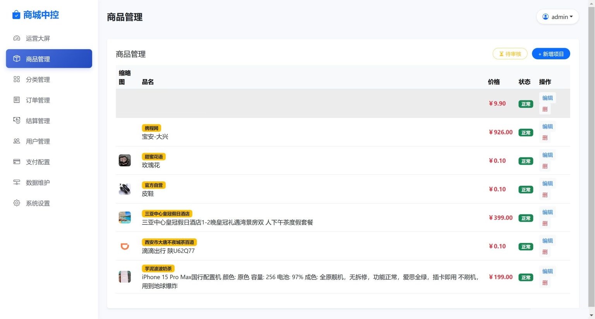Click the 商品管理 cube icon in sidebar
Viewport: 595px width, 319px height.
coord(16,59)
